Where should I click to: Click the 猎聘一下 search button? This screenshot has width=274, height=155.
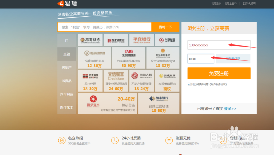(165, 27)
